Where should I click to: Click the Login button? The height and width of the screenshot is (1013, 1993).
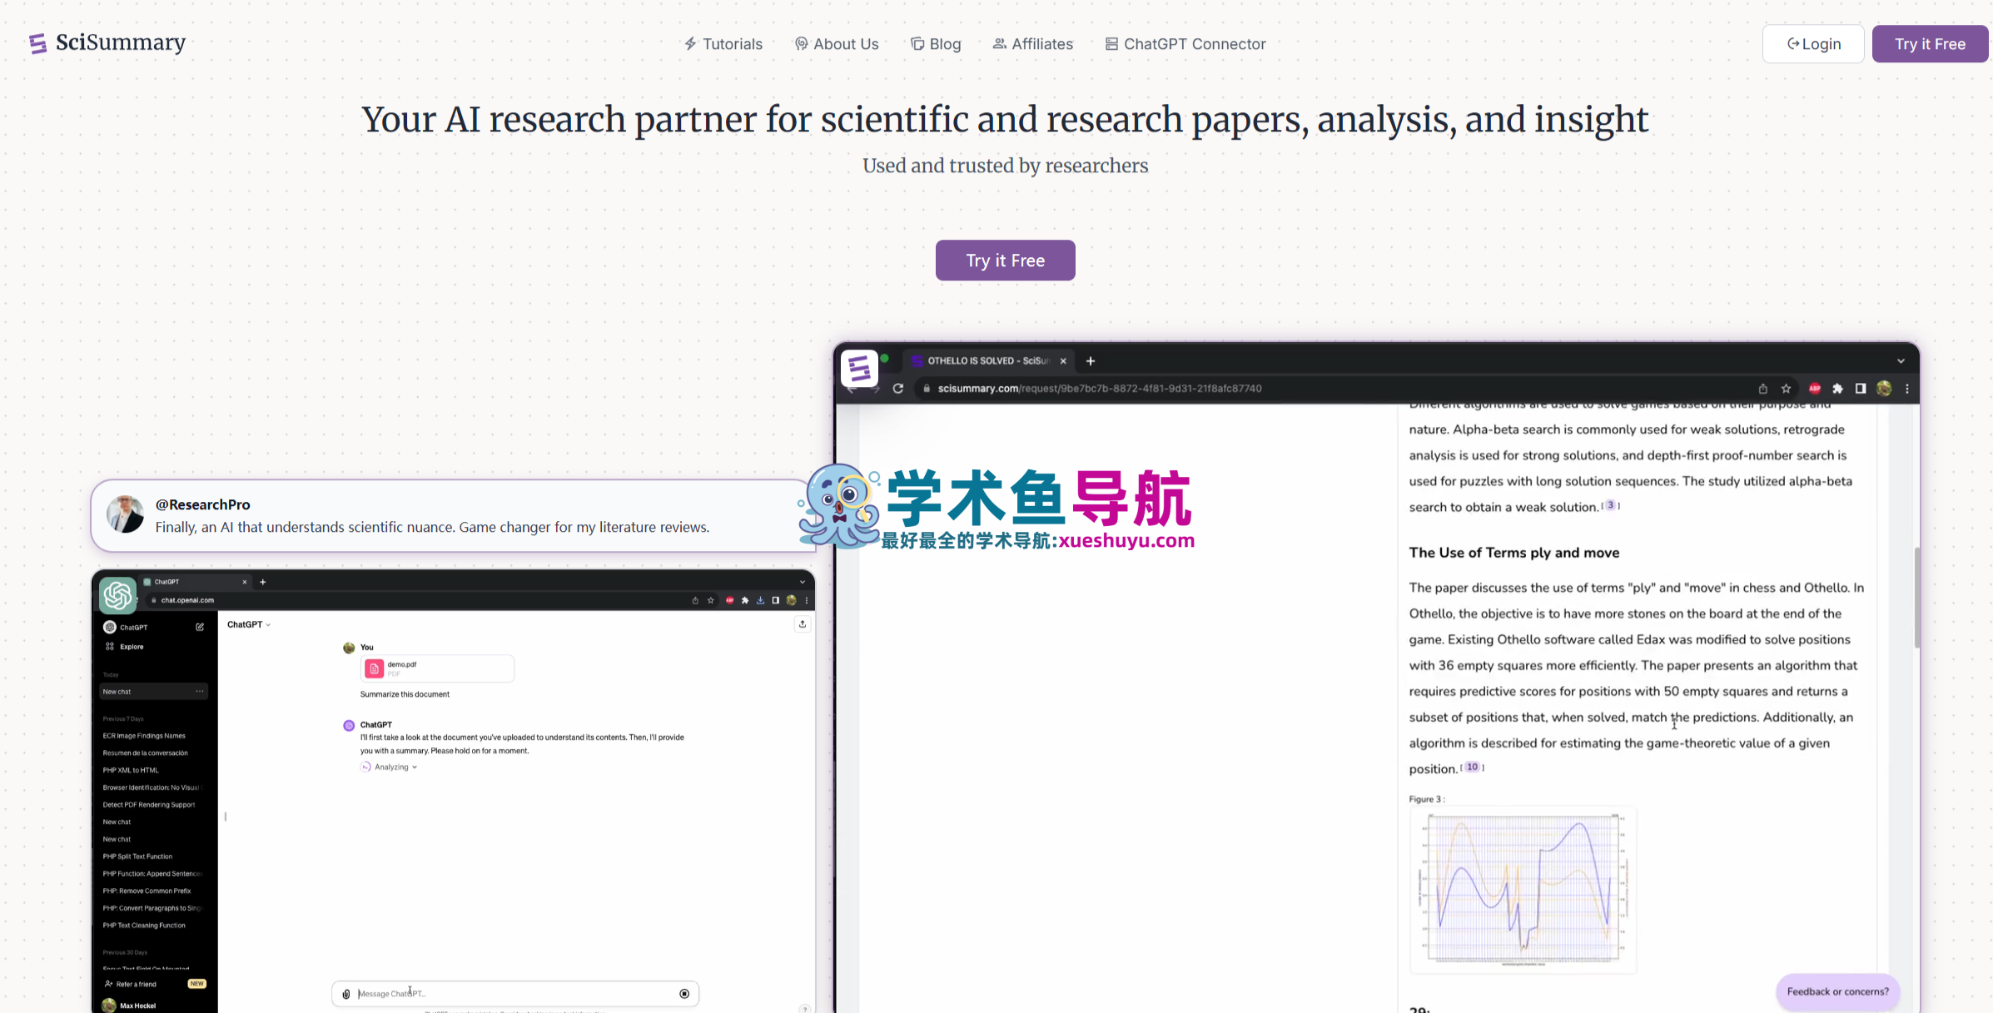1812,44
